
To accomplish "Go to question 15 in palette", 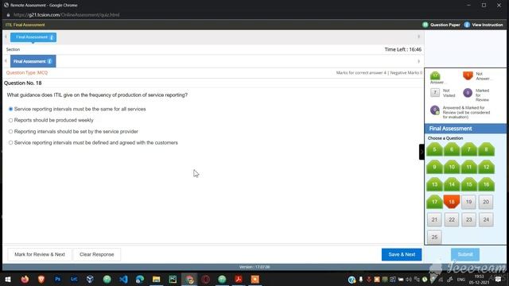I will (x=468, y=184).
